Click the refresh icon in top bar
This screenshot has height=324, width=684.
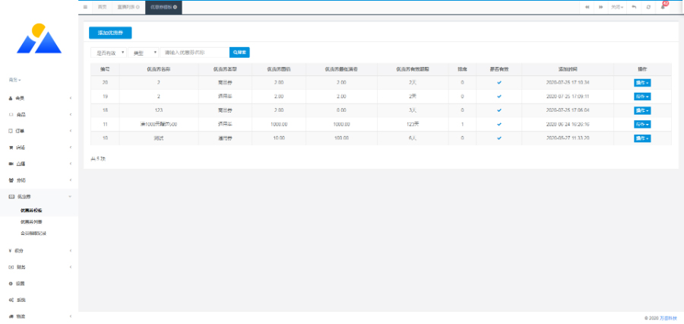coord(648,7)
